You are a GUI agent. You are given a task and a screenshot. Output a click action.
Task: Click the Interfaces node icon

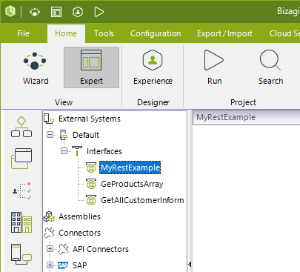tap(77, 150)
